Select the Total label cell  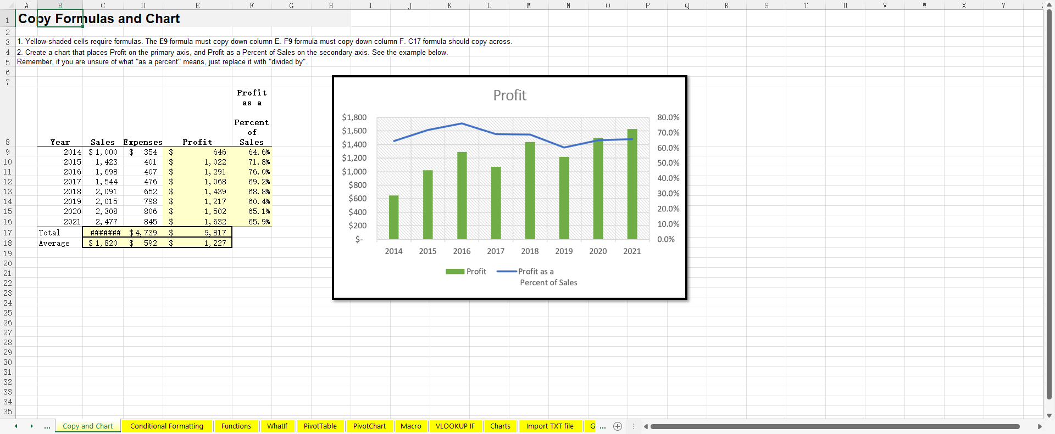point(60,233)
